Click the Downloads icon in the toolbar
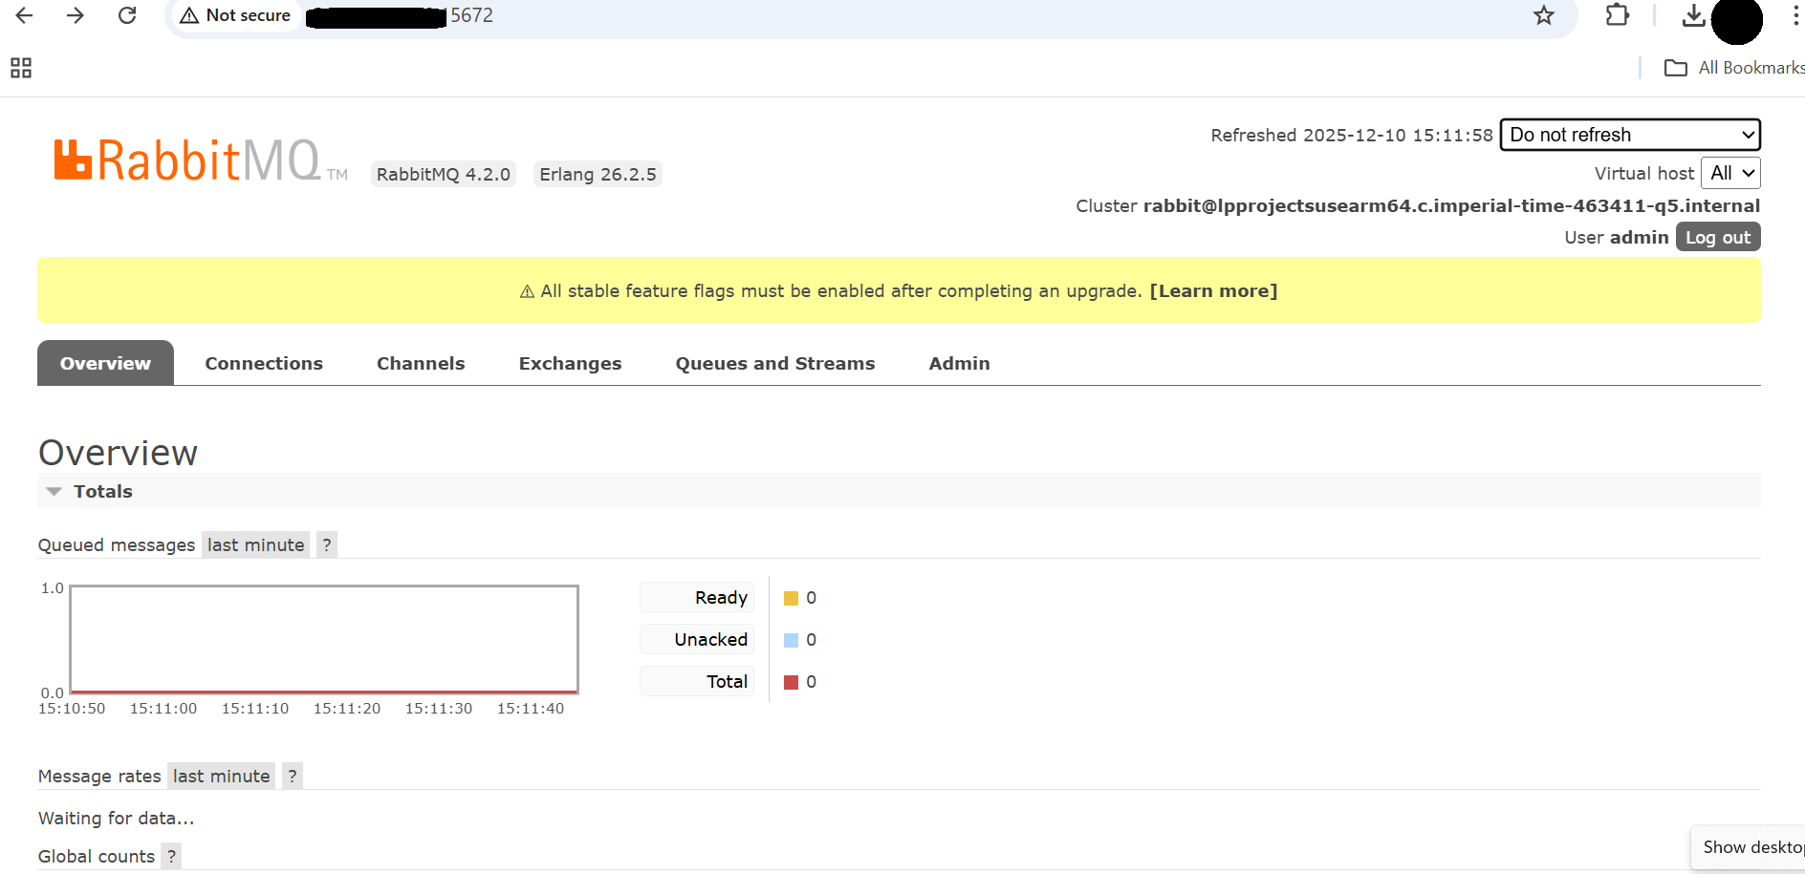This screenshot has width=1805, height=874. [1693, 15]
